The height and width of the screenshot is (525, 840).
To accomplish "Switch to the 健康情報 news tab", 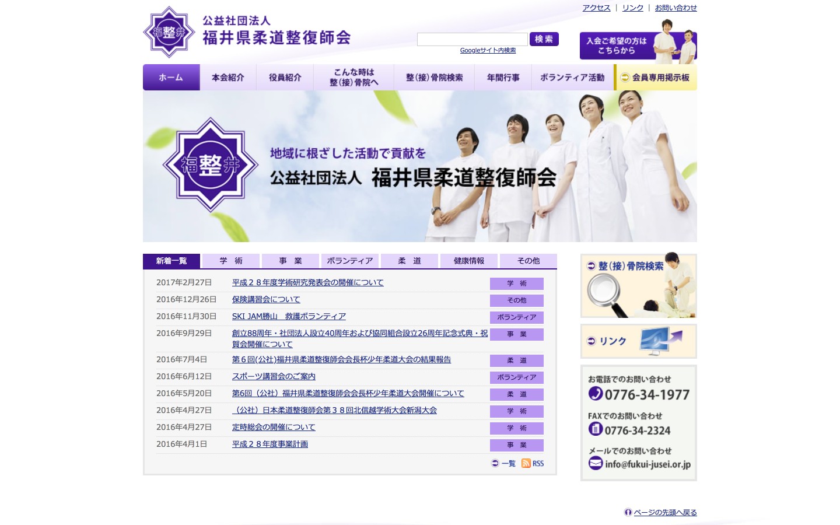I will (469, 261).
